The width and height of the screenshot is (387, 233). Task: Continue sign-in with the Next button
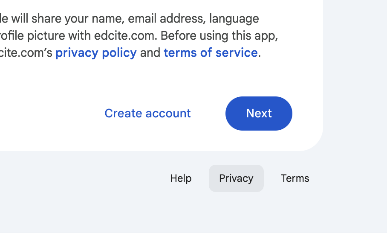coord(259,114)
